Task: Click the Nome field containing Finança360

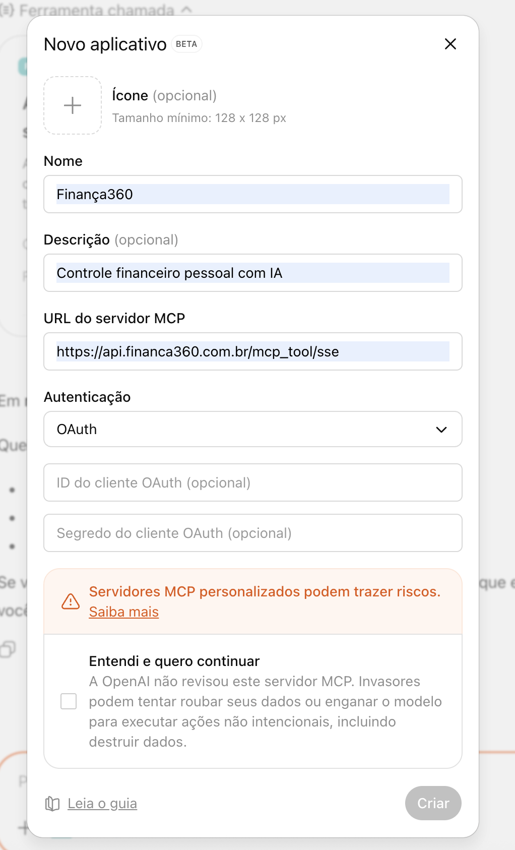Action: [253, 194]
